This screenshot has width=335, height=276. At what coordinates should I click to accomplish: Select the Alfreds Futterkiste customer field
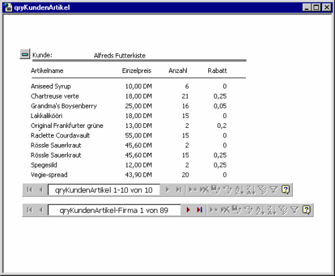click(x=120, y=56)
